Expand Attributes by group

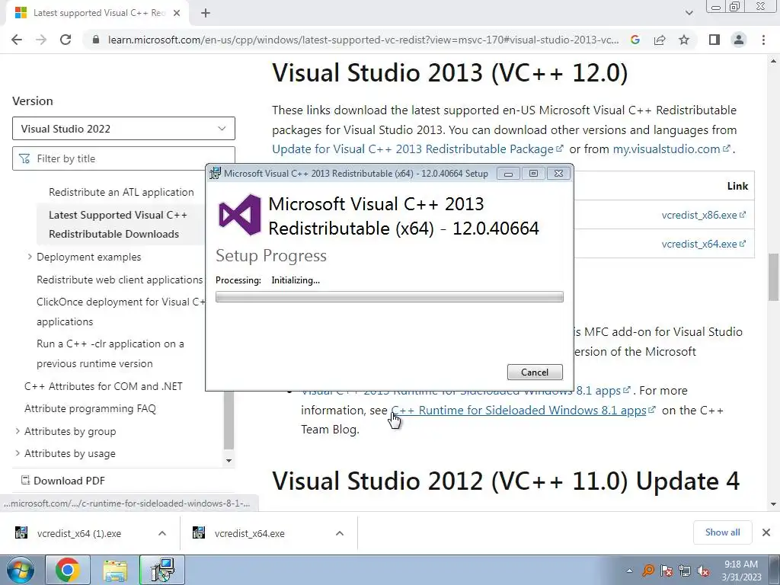pyautogui.click(x=18, y=431)
